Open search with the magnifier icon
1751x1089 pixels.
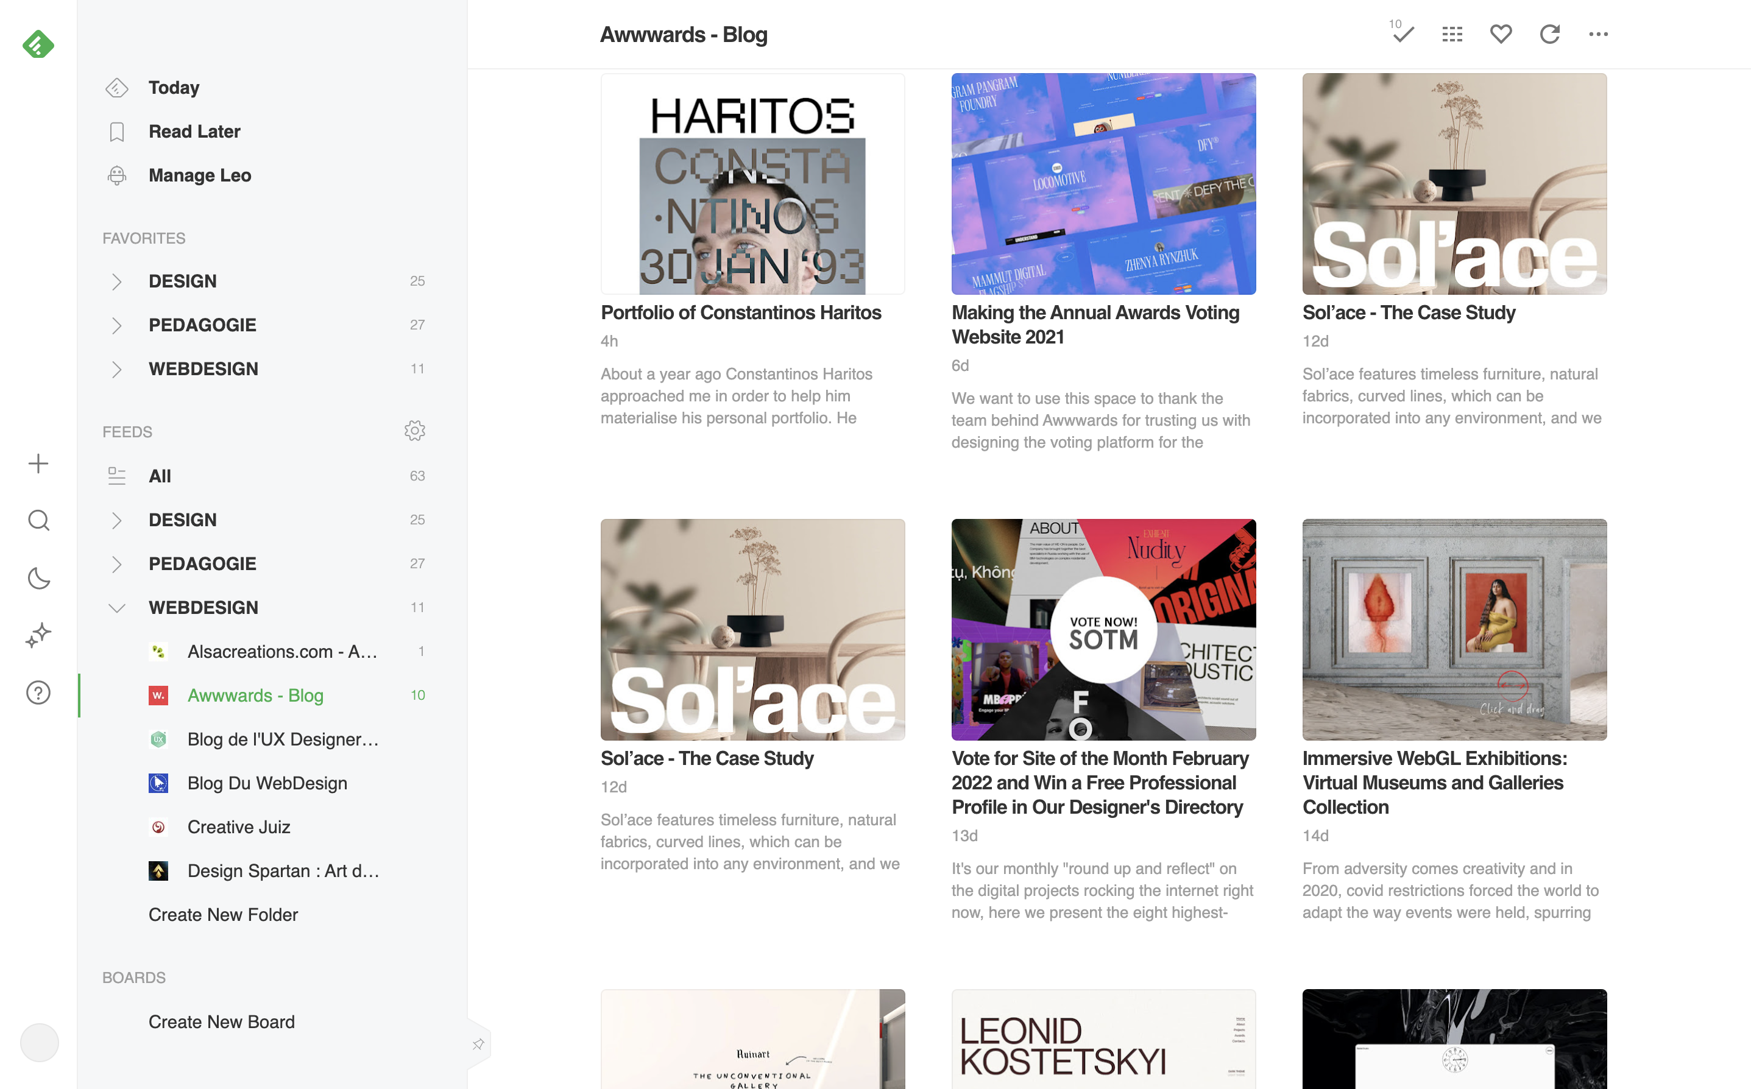(x=38, y=520)
